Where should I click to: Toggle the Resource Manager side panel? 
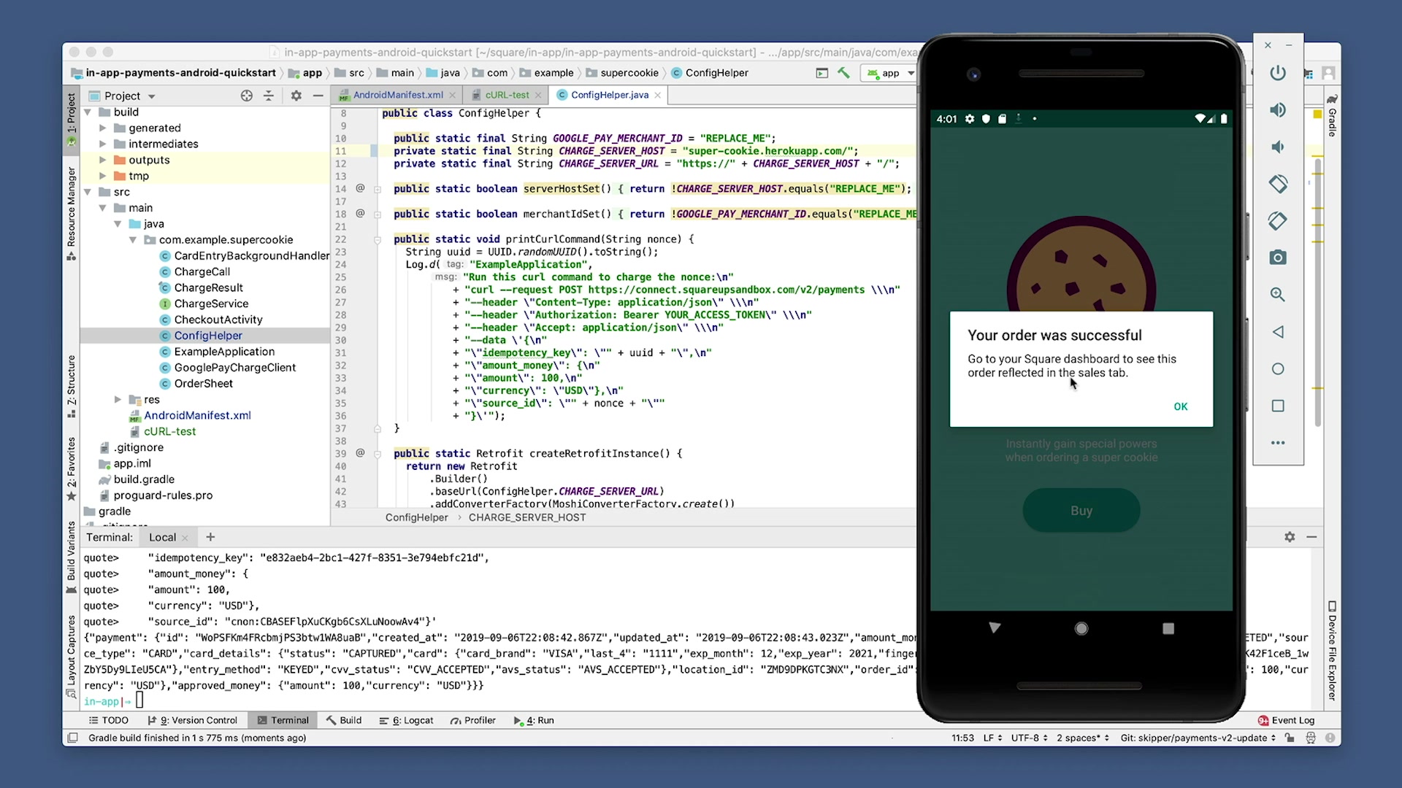tap(72, 212)
